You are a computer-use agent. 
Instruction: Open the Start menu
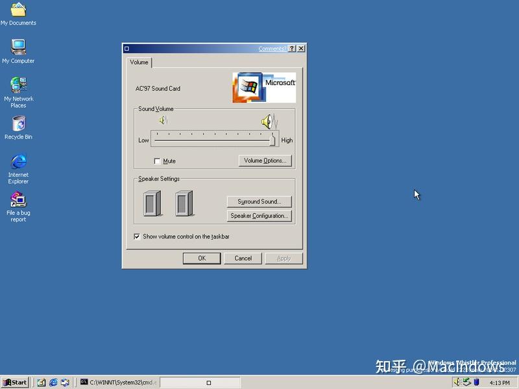pos(14,383)
